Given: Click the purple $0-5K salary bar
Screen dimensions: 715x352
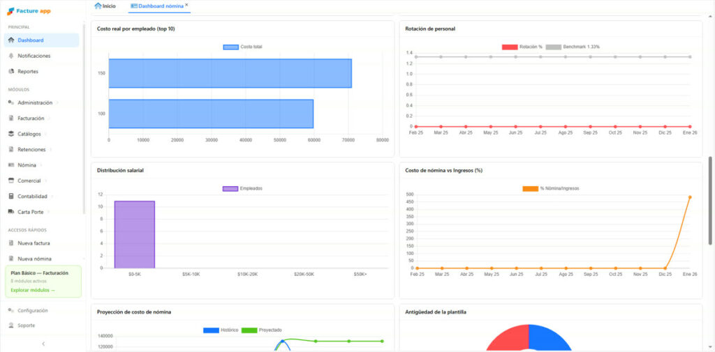Looking at the screenshot, I should coord(135,234).
